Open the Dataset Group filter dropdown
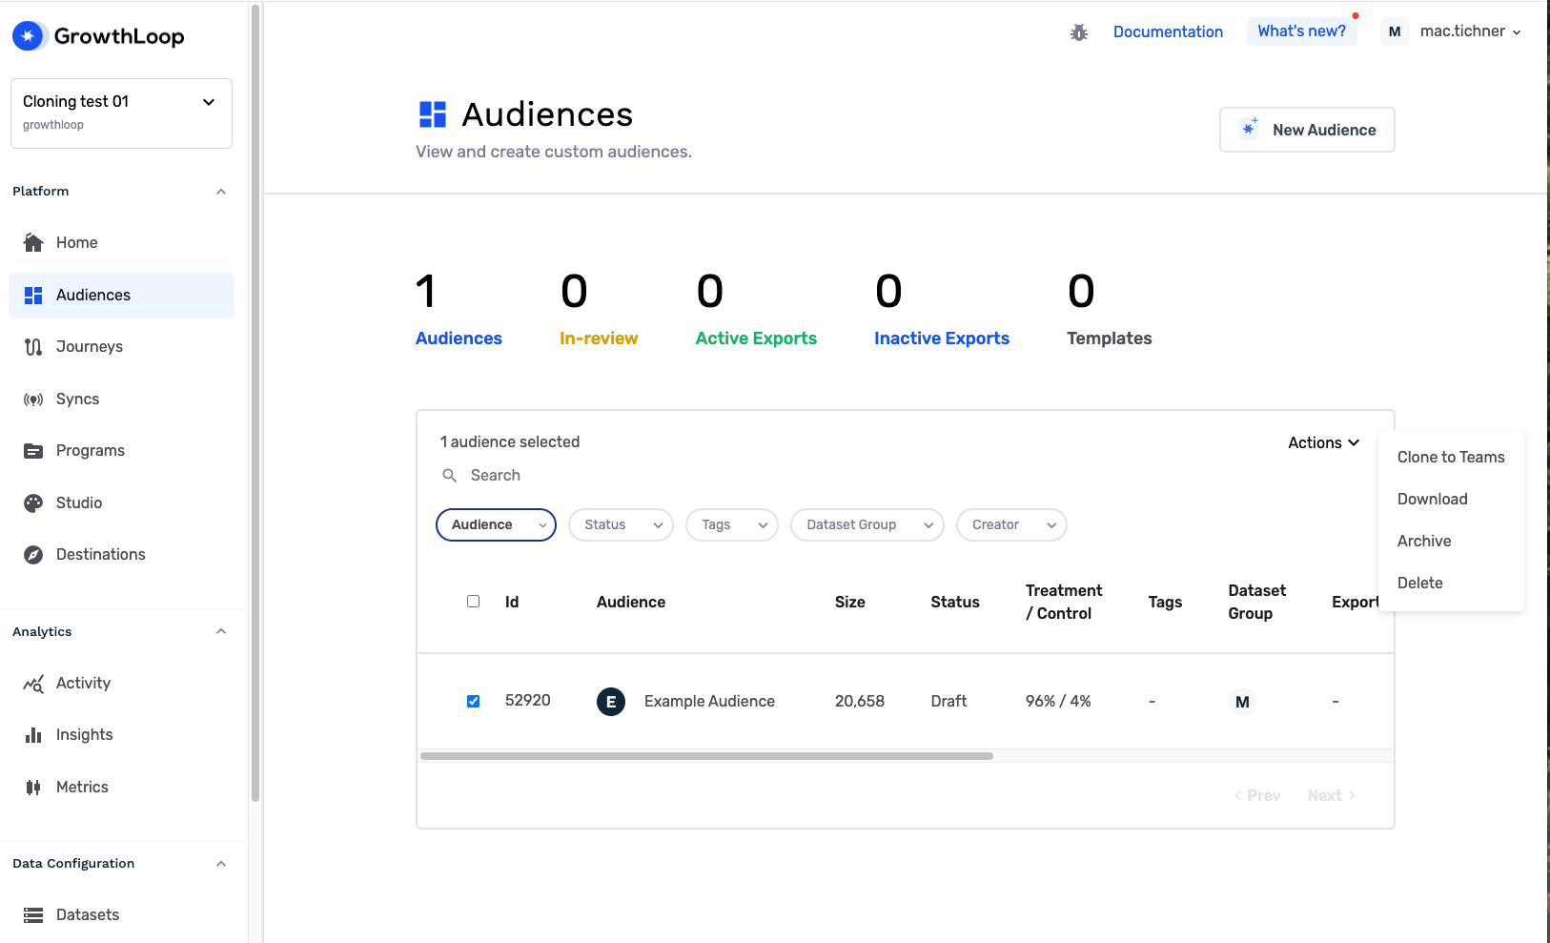Screen dimensions: 1550x943 coord(867,525)
